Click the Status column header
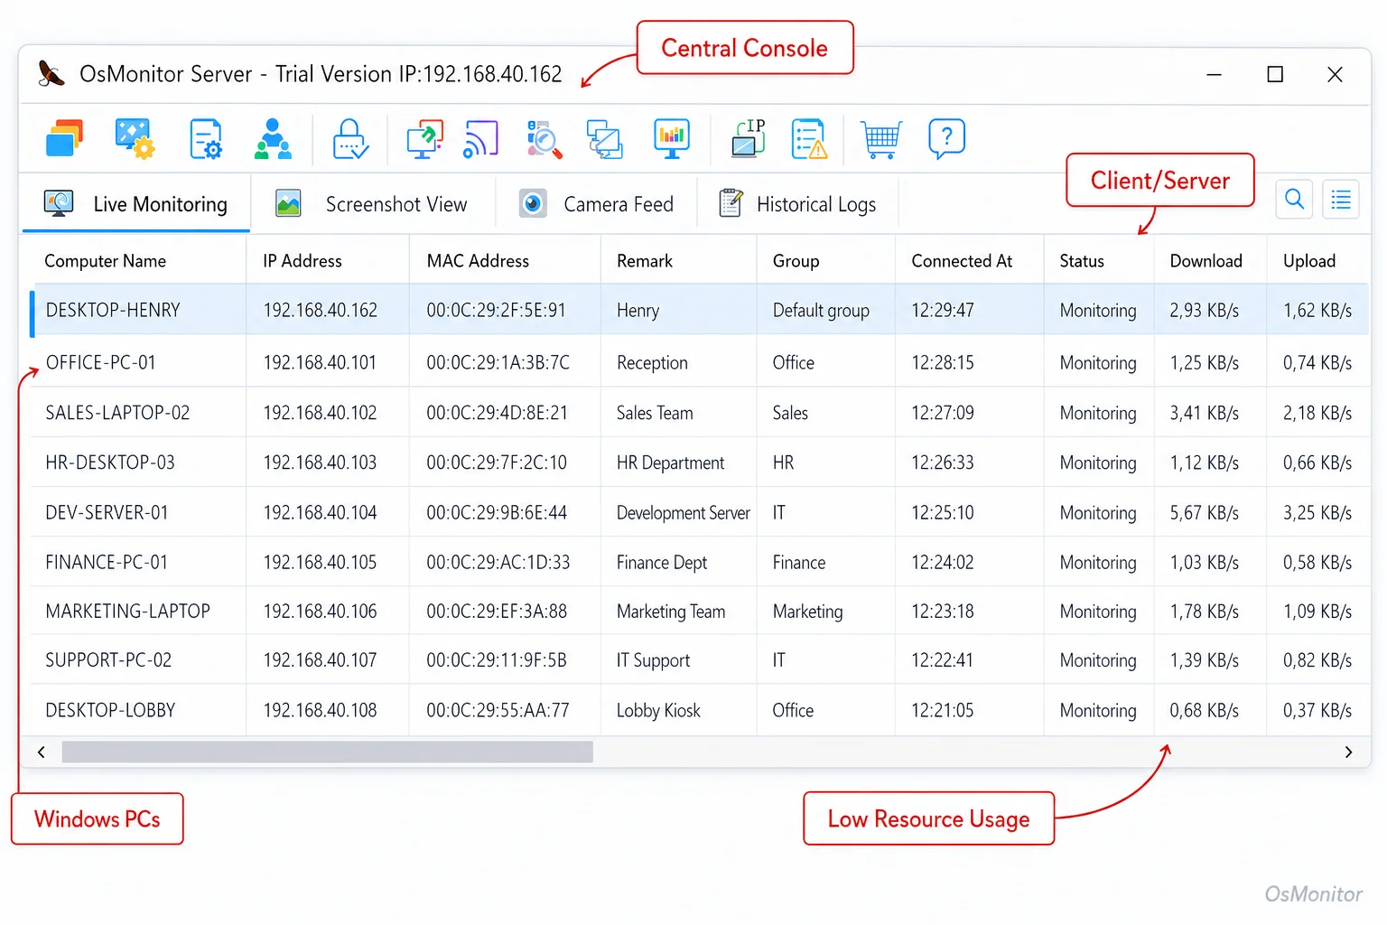 pyautogui.click(x=1082, y=261)
